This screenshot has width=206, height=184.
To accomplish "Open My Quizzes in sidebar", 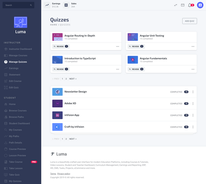I will [15, 181].
